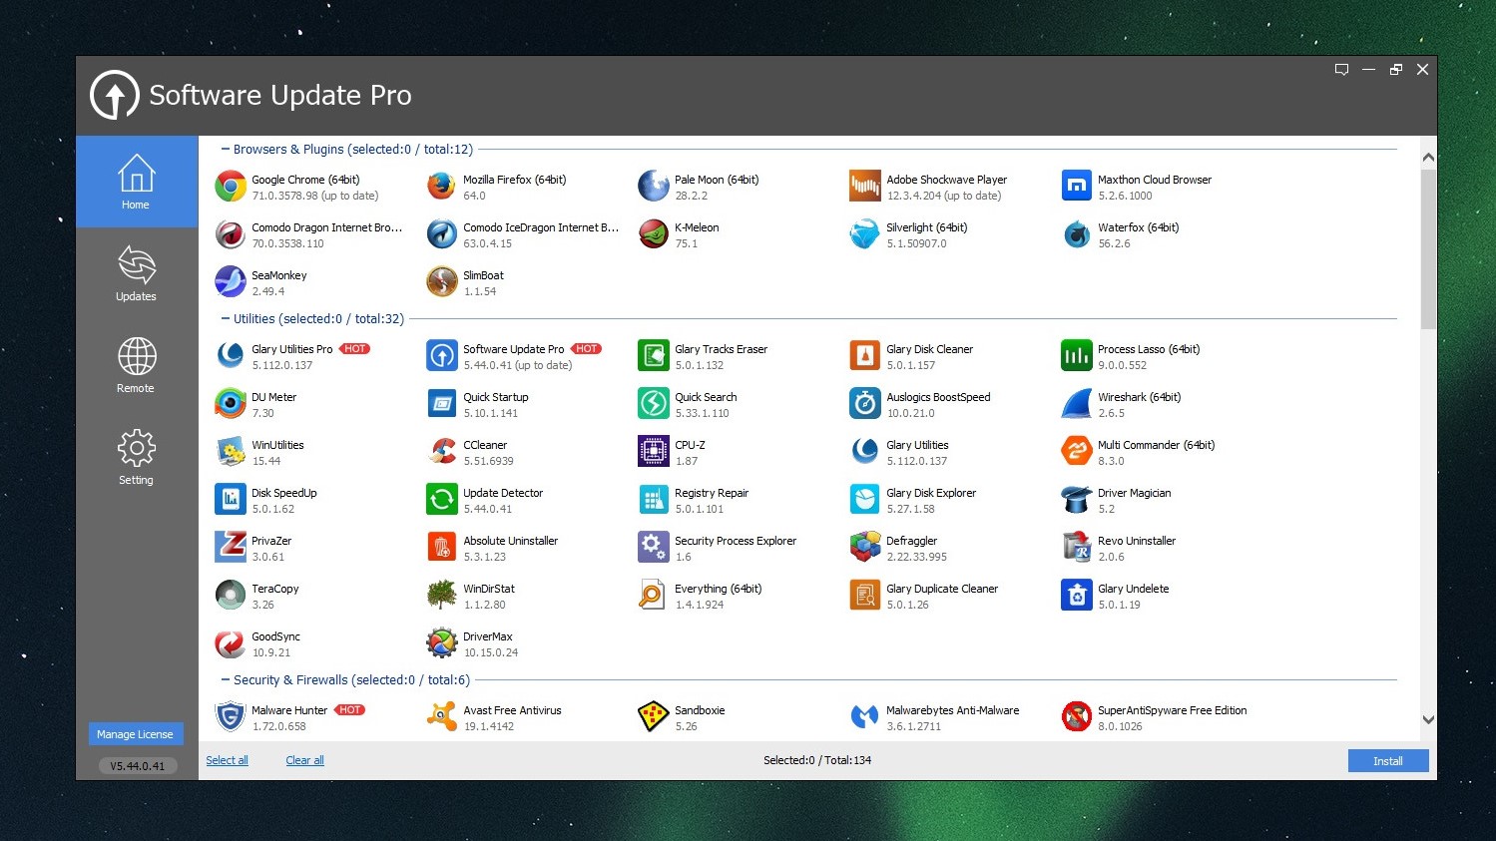This screenshot has width=1496, height=841.
Task: Select Glary Tracks Eraser icon
Action: coord(654,356)
